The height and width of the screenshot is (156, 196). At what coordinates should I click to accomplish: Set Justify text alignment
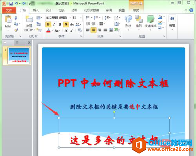[105, 30]
